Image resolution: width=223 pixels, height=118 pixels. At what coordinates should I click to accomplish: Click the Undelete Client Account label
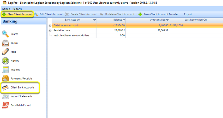click(x=120, y=14)
